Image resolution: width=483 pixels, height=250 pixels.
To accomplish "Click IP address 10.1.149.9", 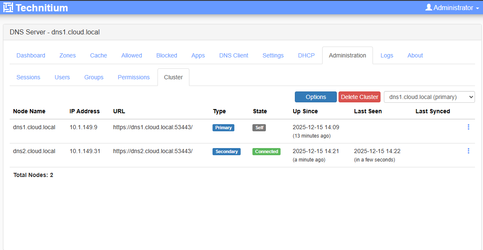I will [x=84, y=127].
